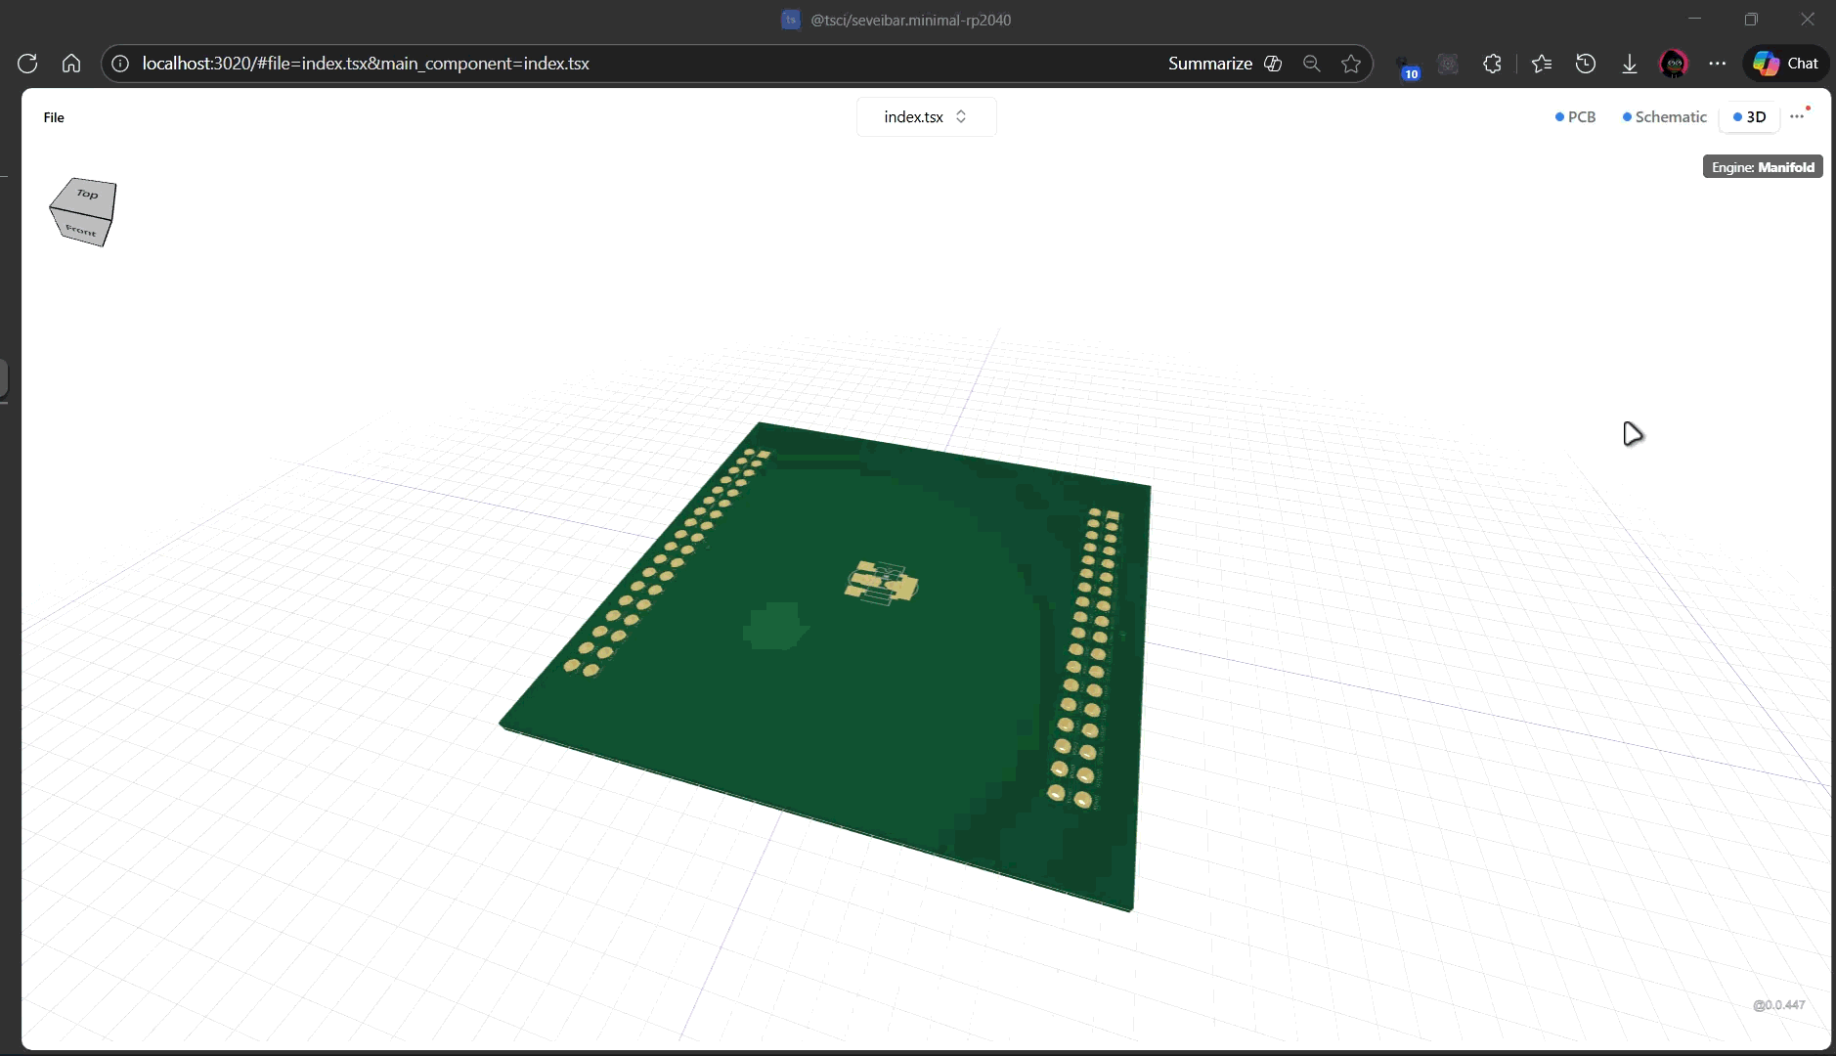The width and height of the screenshot is (1836, 1056).
Task: Switch to the PCB tab
Action: point(1575,117)
